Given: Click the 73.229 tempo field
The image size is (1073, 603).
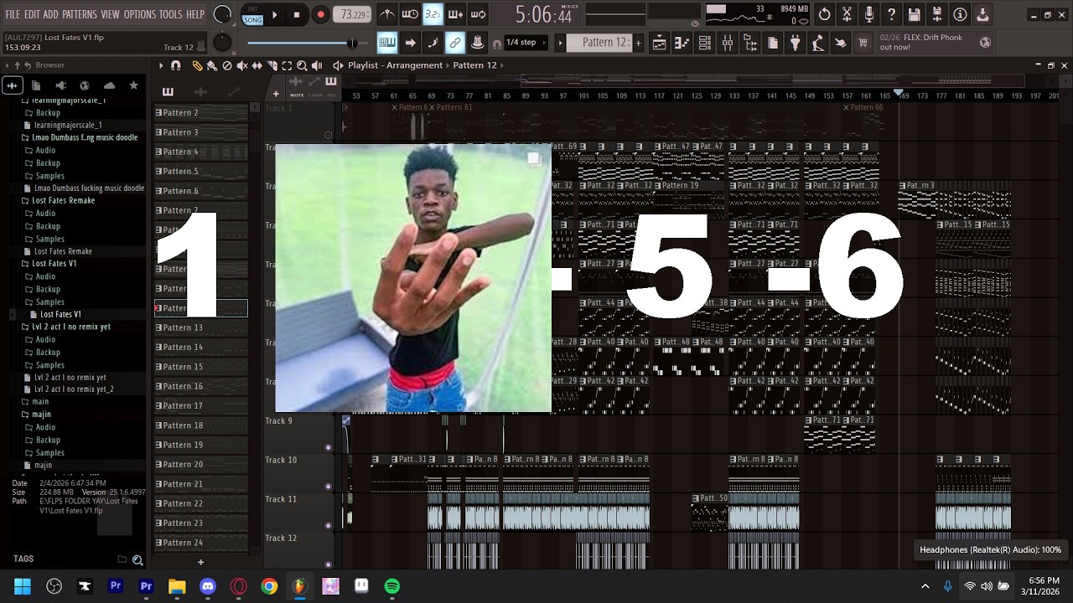Looking at the screenshot, I should click(x=353, y=15).
